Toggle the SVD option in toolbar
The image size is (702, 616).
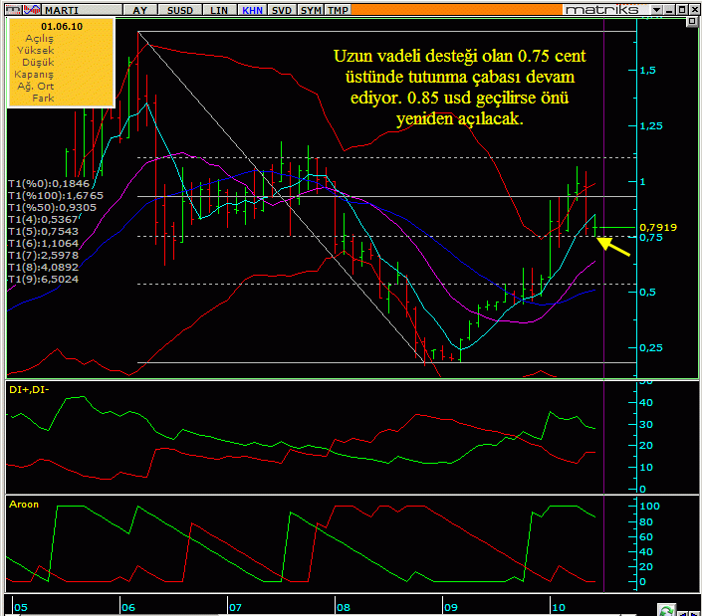point(282,9)
